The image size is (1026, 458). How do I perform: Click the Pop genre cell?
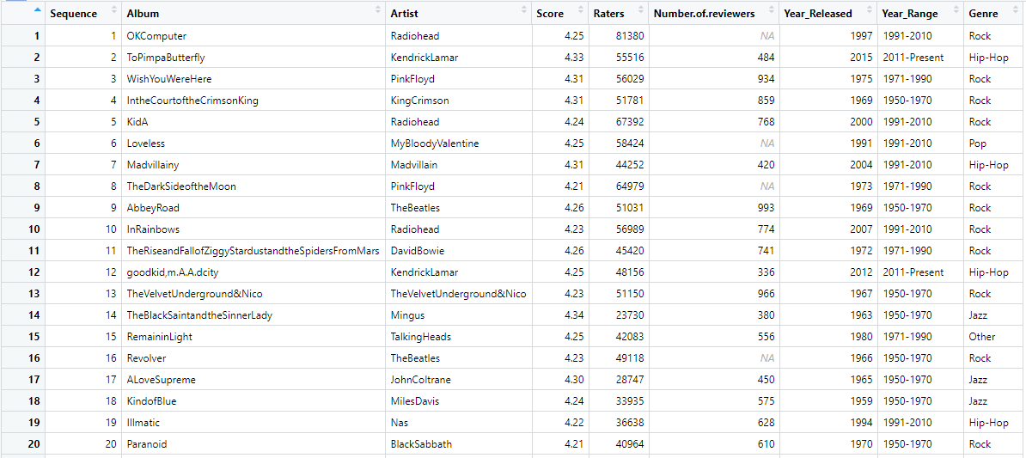(x=994, y=144)
